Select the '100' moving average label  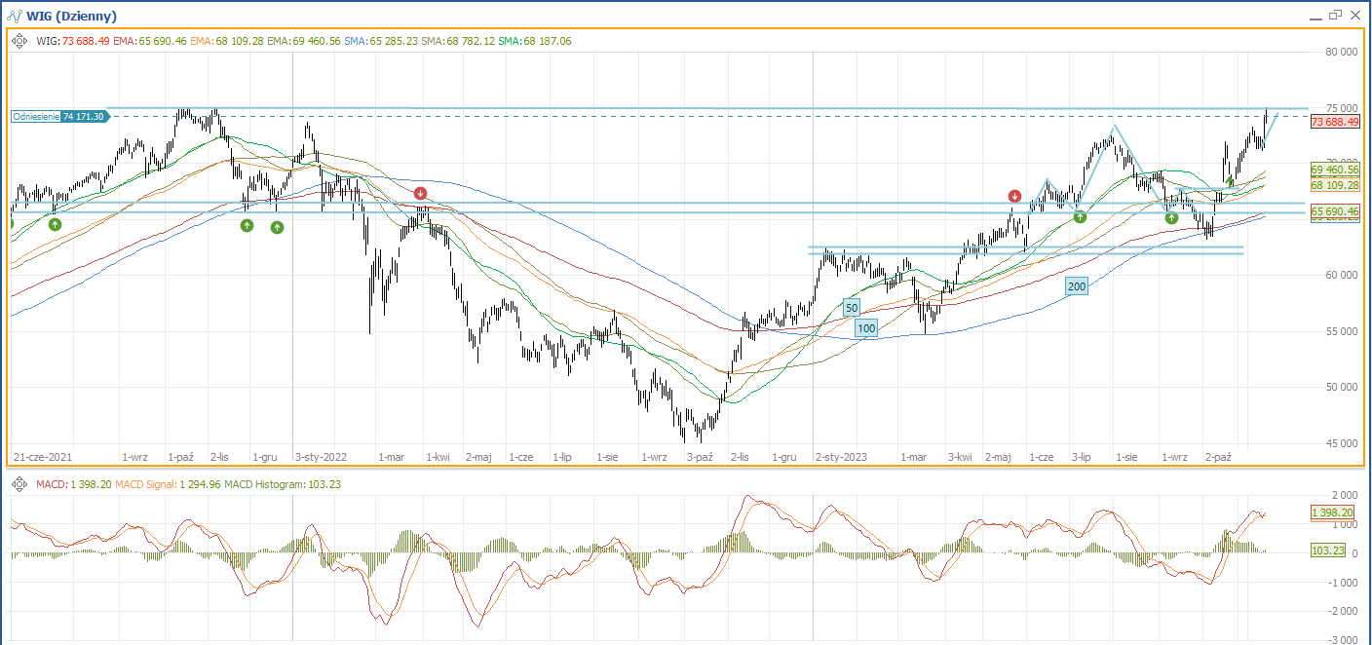click(x=866, y=328)
